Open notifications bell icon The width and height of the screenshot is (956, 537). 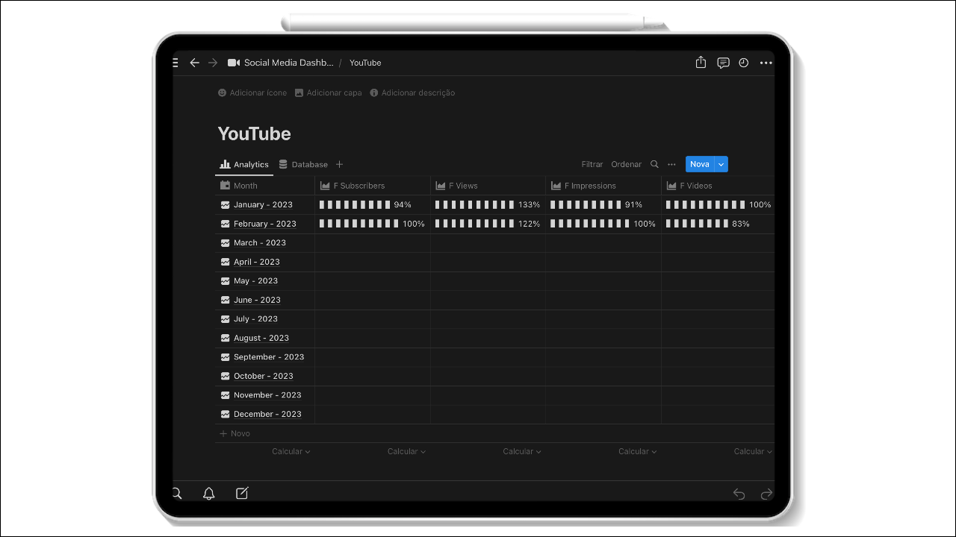click(x=209, y=493)
